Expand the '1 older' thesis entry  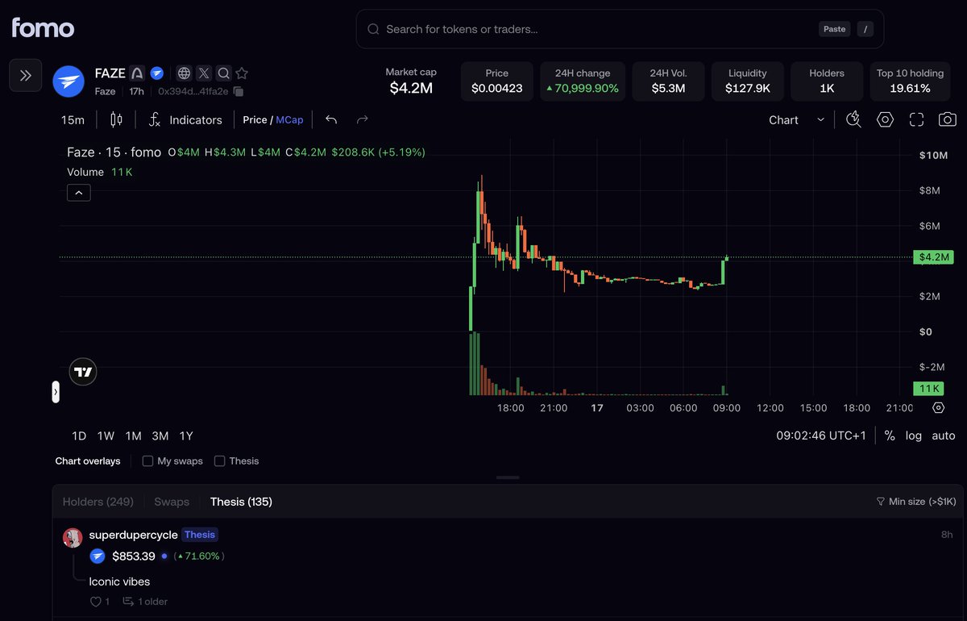click(x=145, y=602)
